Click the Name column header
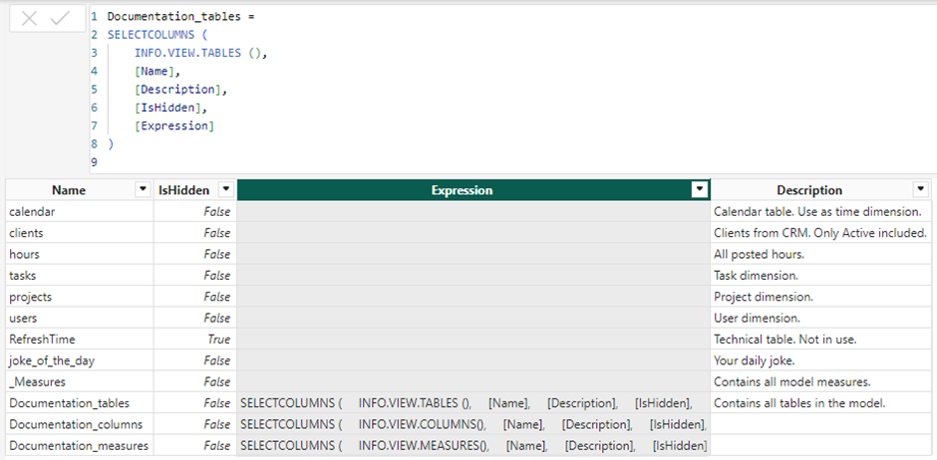 tap(69, 190)
